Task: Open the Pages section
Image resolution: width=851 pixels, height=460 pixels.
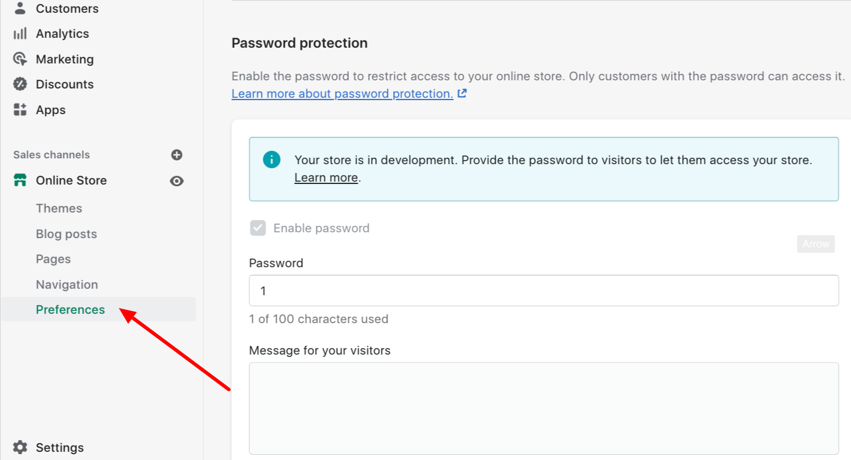Action: (54, 259)
